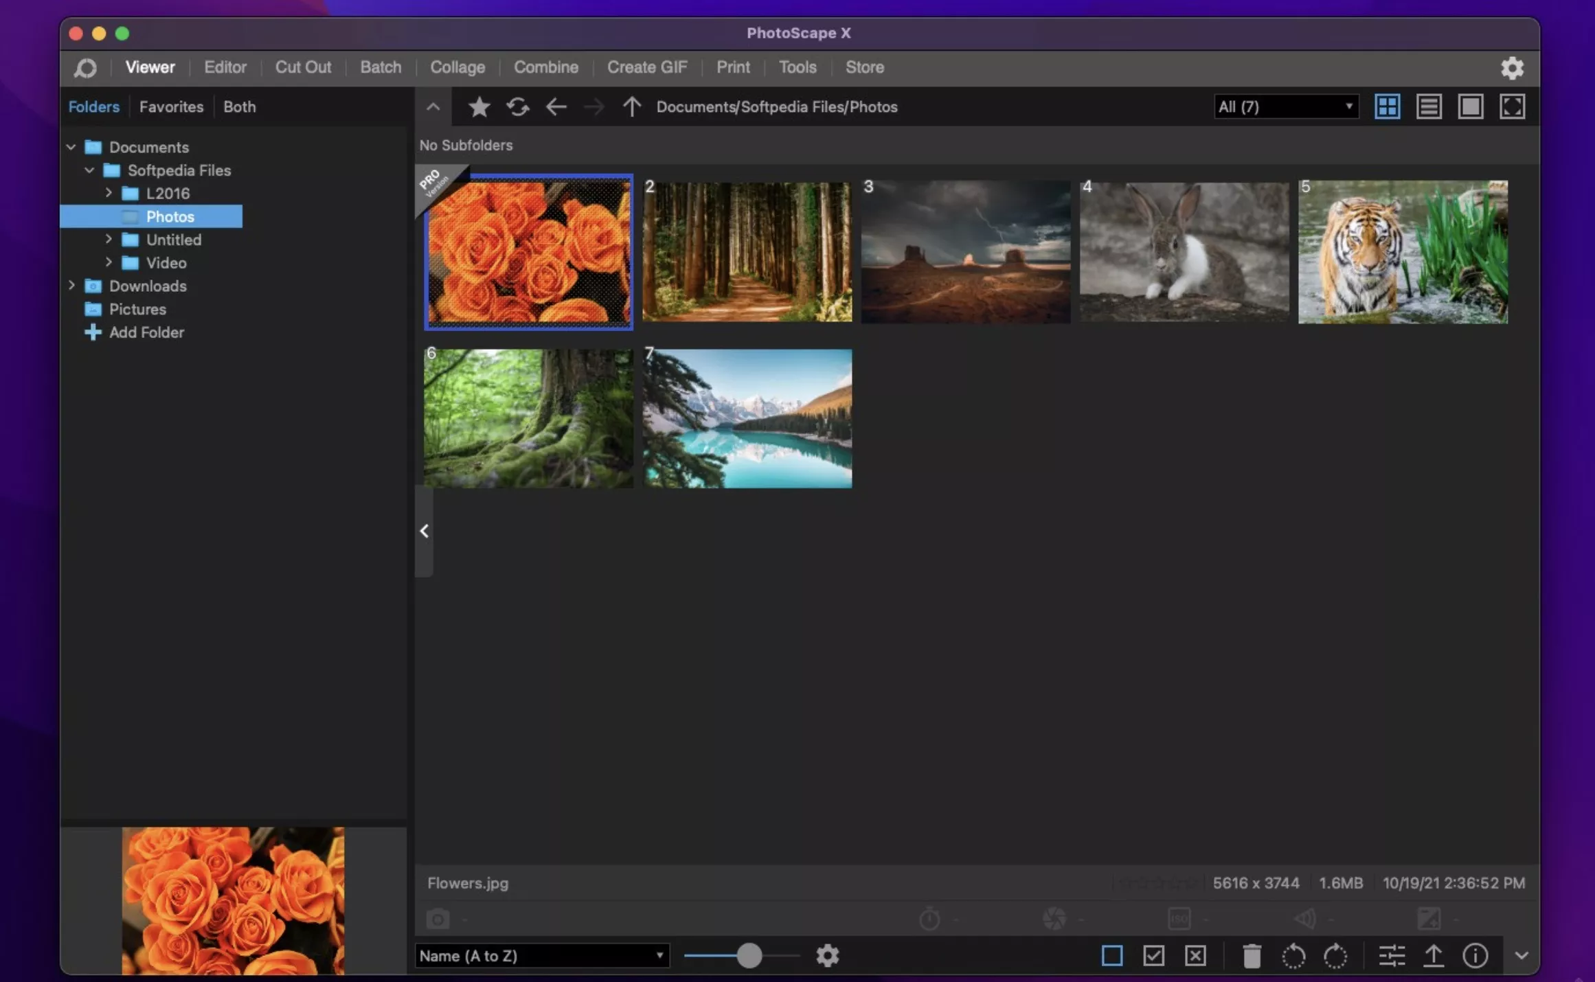Deselect all photos with the X box
The height and width of the screenshot is (982, 1595).
1195,955
